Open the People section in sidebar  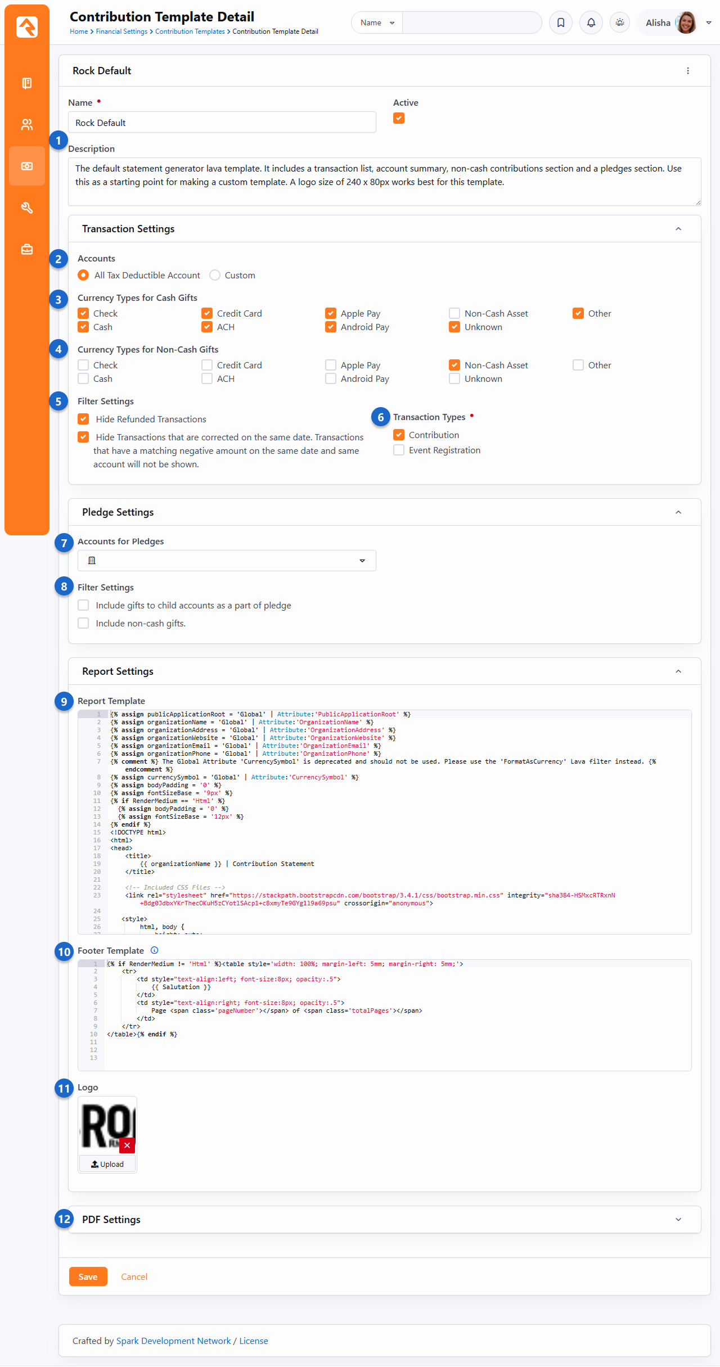click(x=27, y=125)
